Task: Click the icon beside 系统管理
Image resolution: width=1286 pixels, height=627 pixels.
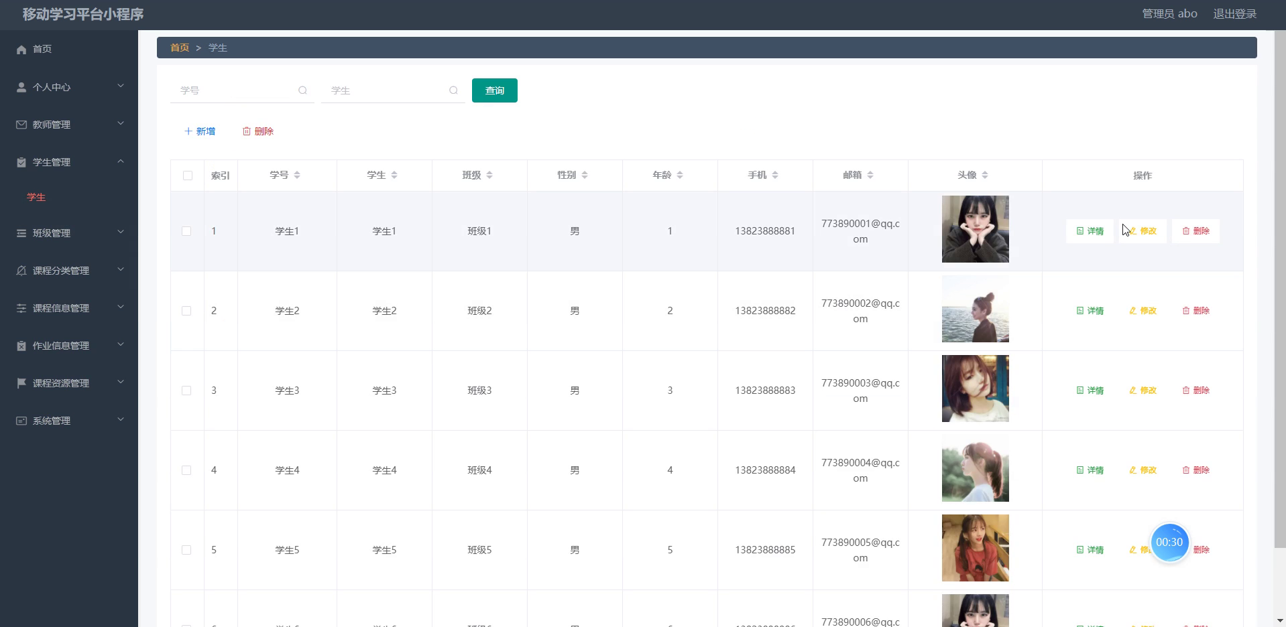Action: point(21,421)
